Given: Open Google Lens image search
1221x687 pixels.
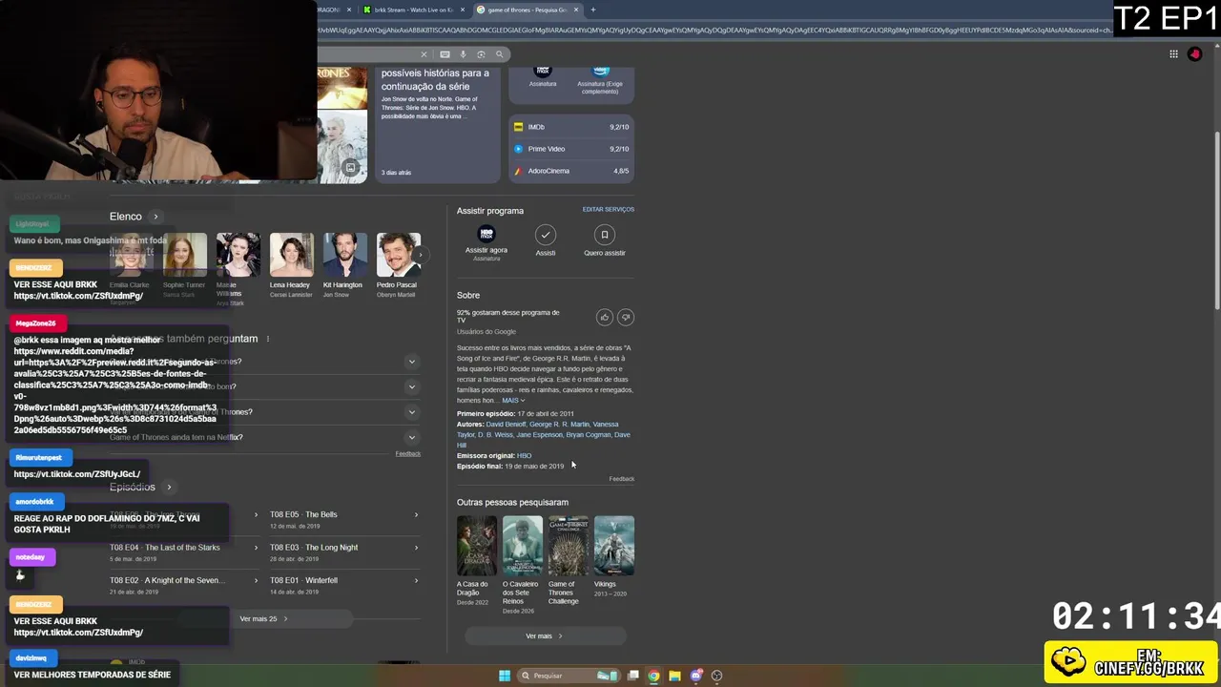Looking at the screenshot, I should [x=481, y=54].
